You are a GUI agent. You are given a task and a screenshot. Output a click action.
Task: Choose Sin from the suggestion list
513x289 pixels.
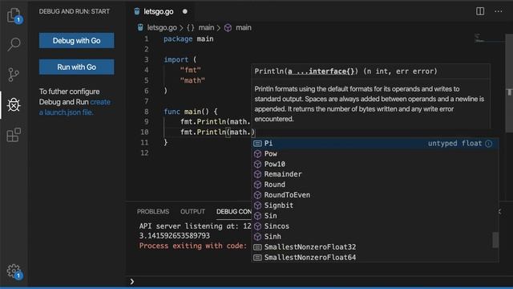coord(374,216)
